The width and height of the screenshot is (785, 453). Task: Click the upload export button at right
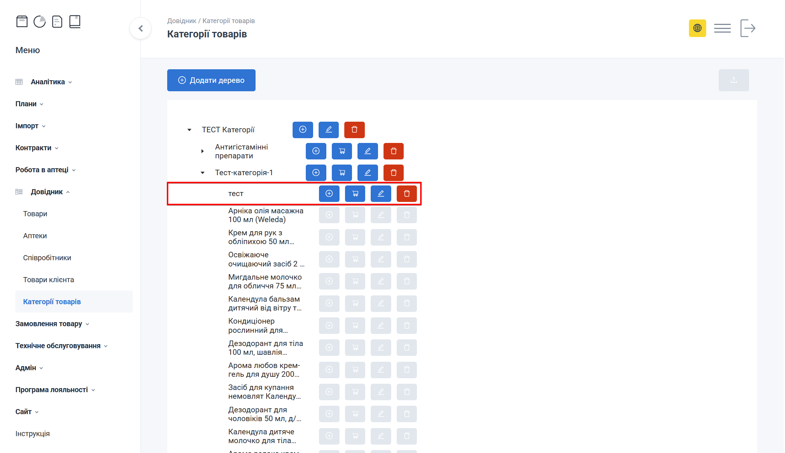pyautogui.click(x=733, y=80)
